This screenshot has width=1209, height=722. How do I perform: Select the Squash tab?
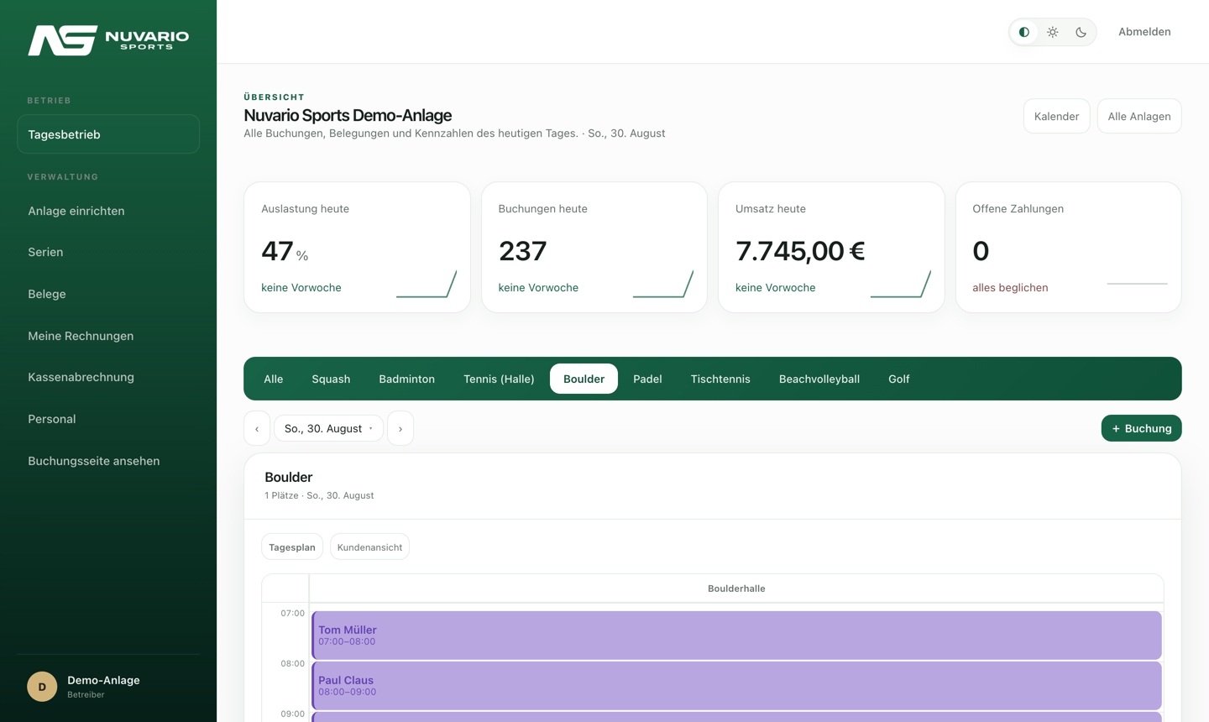pos(331,379)
